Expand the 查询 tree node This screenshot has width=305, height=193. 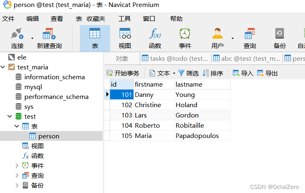pyautogui.click(x=17, y=176)
